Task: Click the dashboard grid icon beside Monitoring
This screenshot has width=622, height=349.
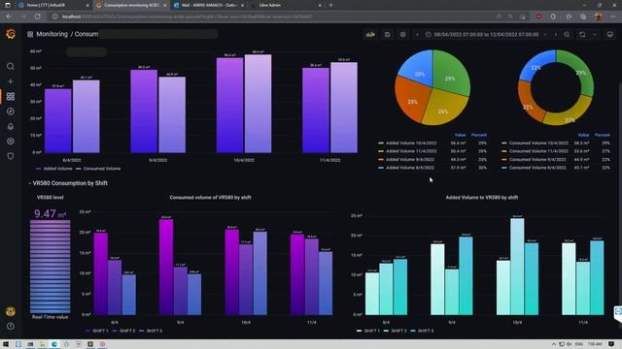Action: click(x=30, y=35)
